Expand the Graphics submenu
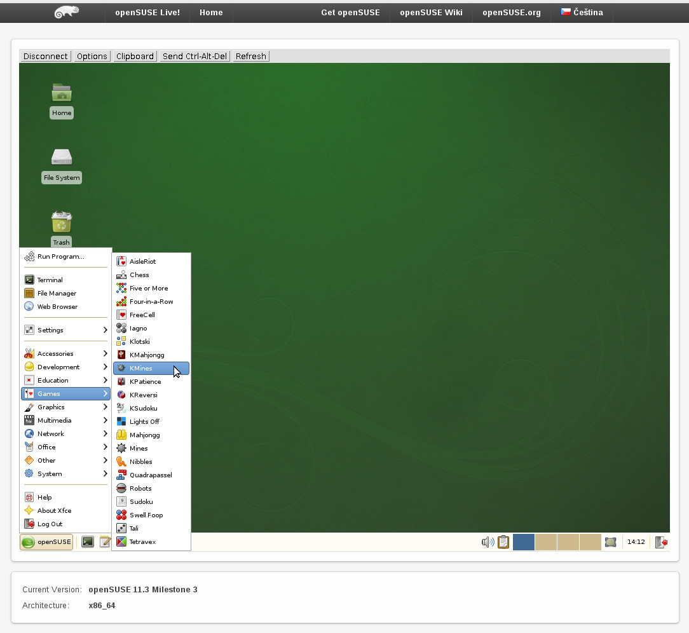 [x=66, y=407]
